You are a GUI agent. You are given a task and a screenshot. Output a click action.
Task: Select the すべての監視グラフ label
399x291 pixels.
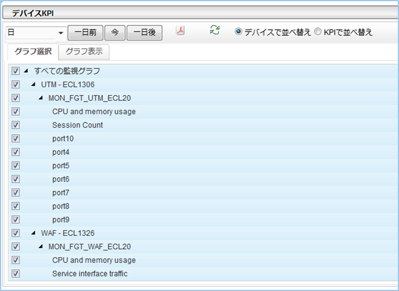[x=67, y=71]
